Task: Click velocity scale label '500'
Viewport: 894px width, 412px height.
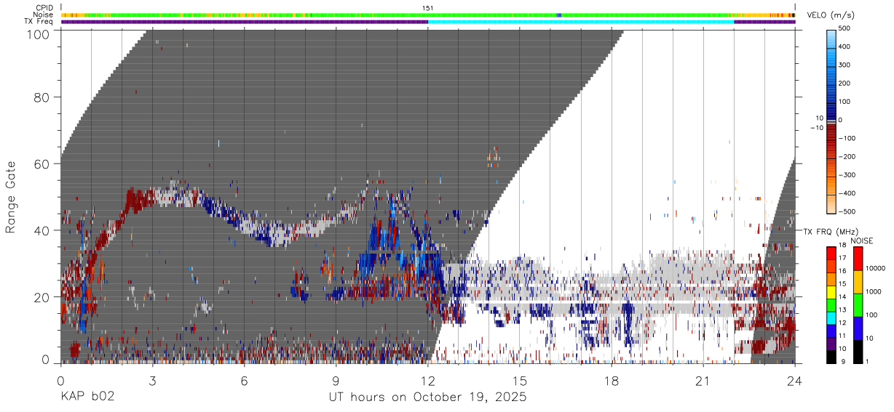Action: [x=845, y=29]
